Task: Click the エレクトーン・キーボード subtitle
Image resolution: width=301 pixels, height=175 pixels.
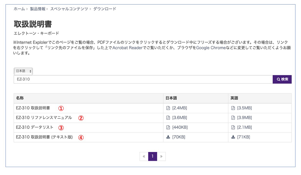Action: click(36, 33)
